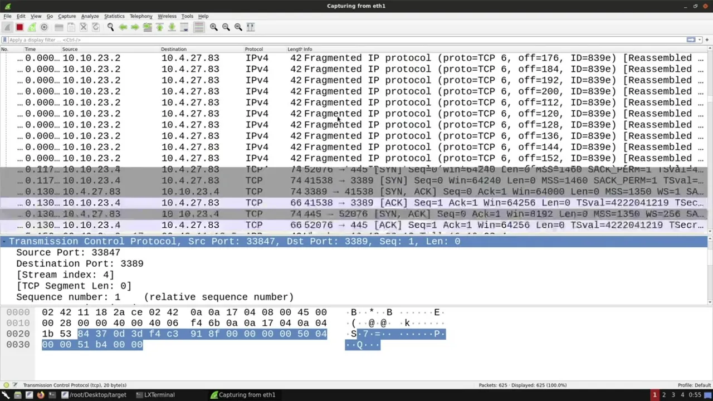Sort packets by No. column
The width and height of the screenshot is (713, 401).
tap(11, 49)
